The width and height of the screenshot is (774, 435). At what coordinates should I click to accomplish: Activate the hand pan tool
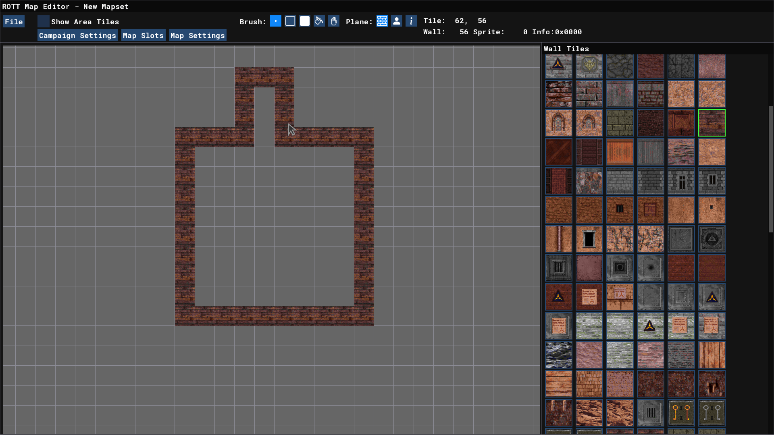[x=334, y=21]
